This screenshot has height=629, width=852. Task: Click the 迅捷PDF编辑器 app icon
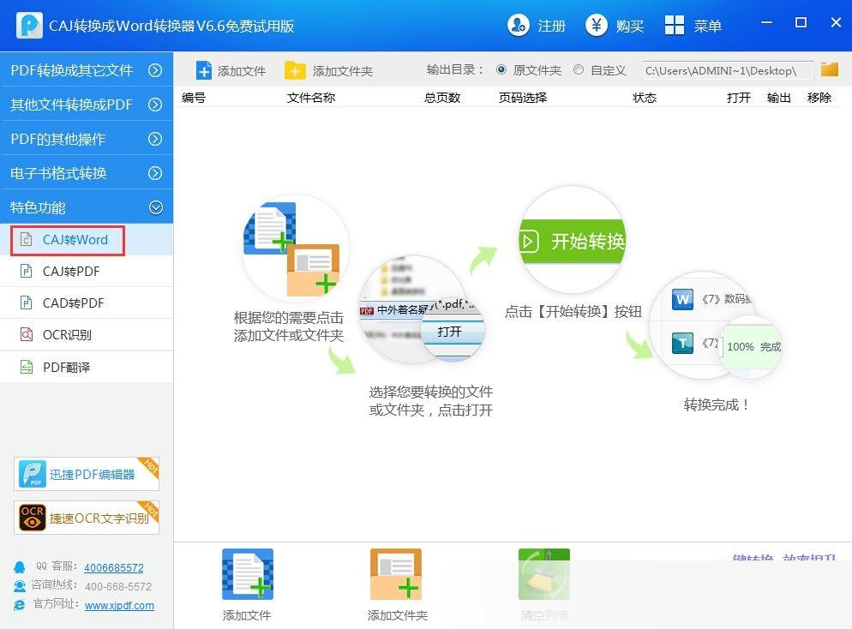32,474
